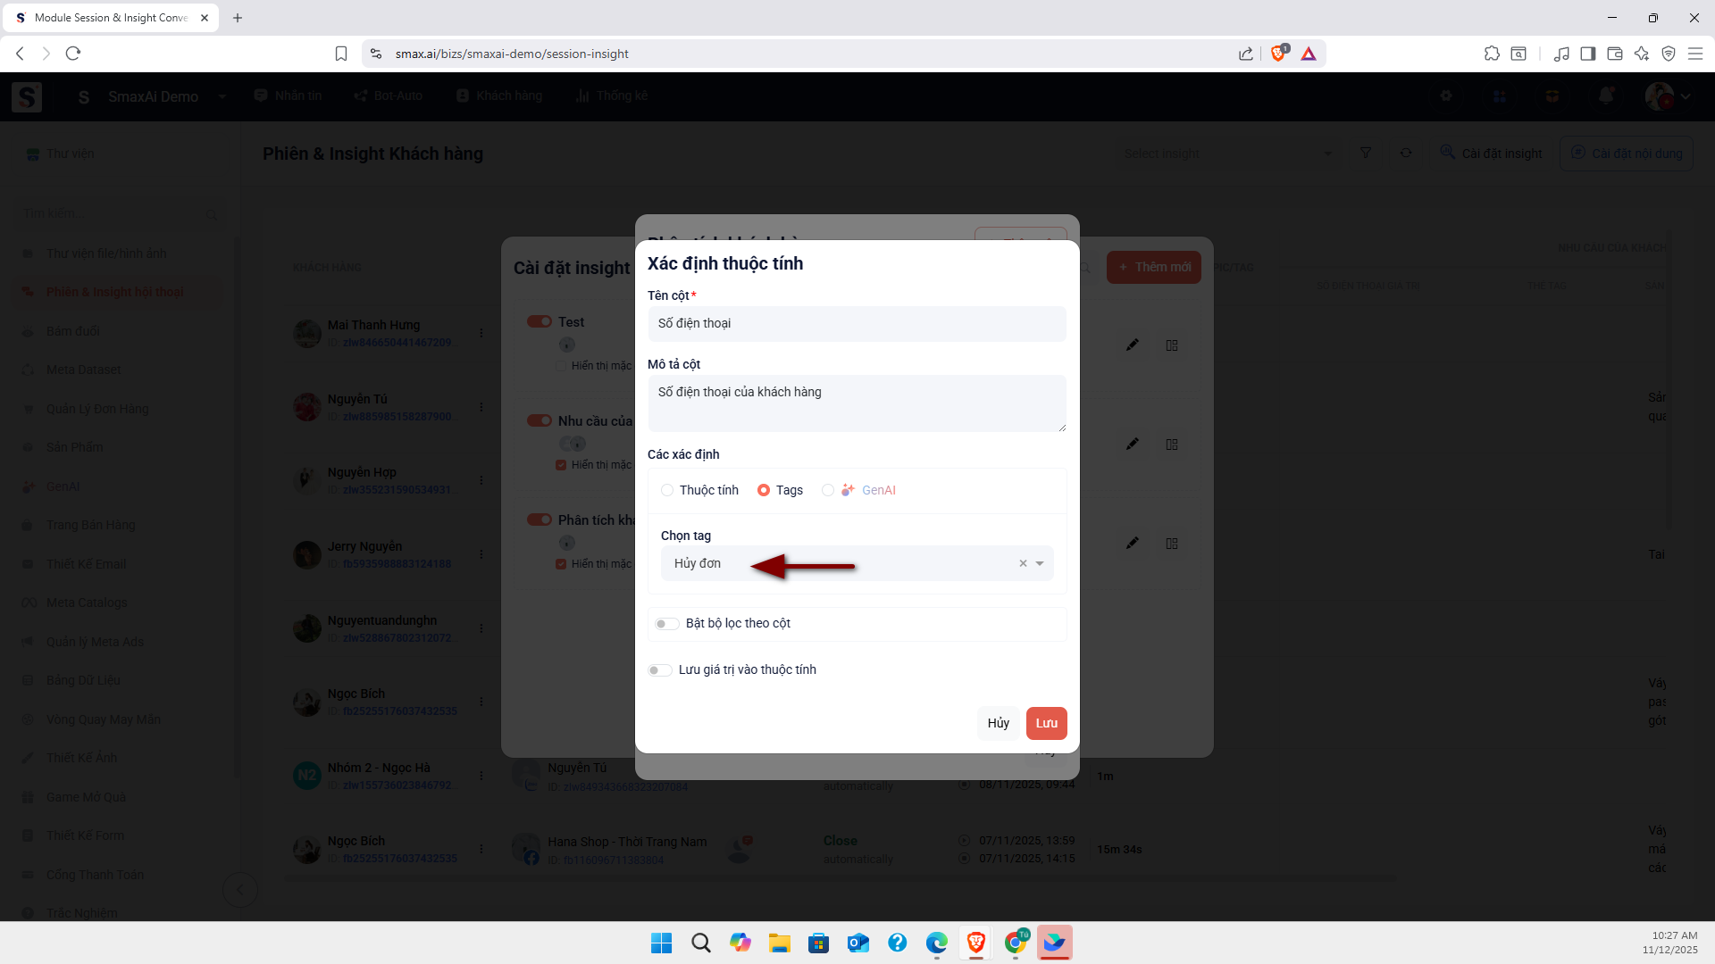Click the Mô tả cột text area
Screen dimensions: 1715x964
[x=856, y=403]
